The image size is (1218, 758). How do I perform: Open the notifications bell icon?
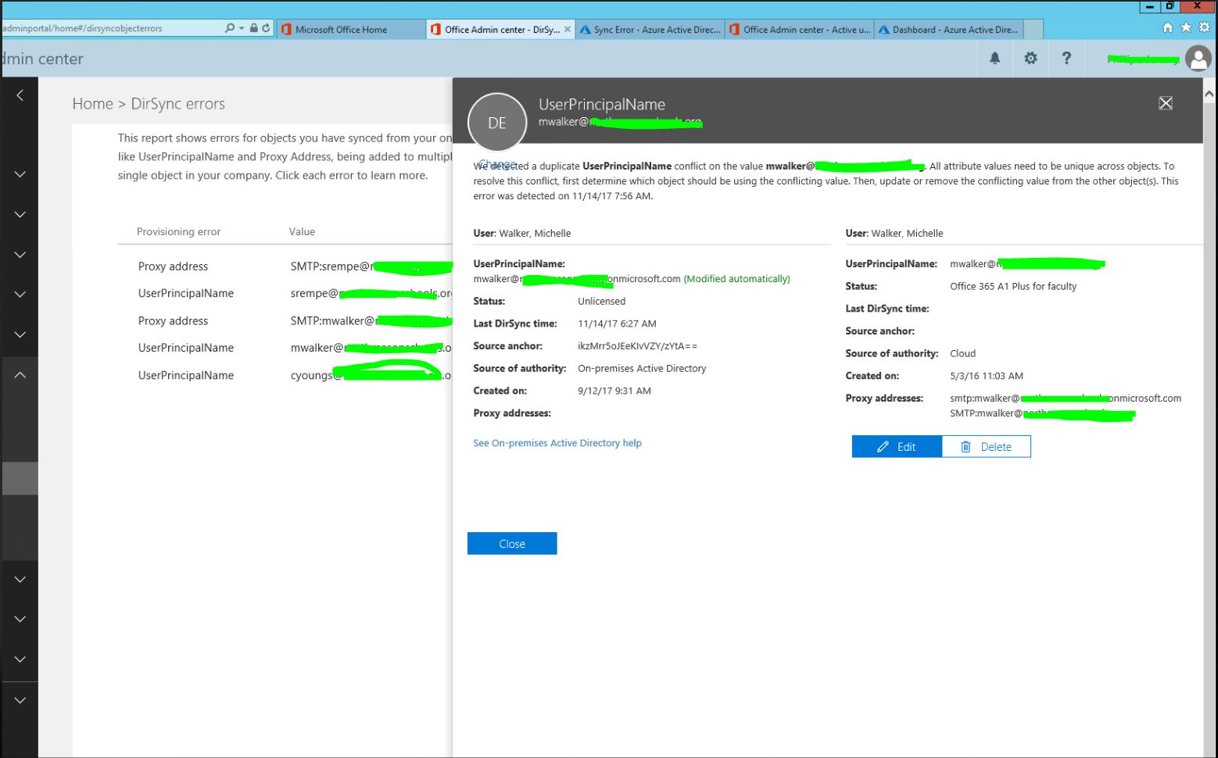pos(994,58)
